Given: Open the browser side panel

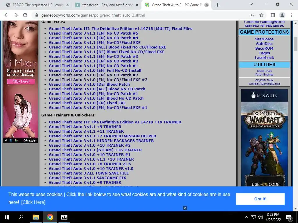Looking at the screenshot, I should [273, 15].
